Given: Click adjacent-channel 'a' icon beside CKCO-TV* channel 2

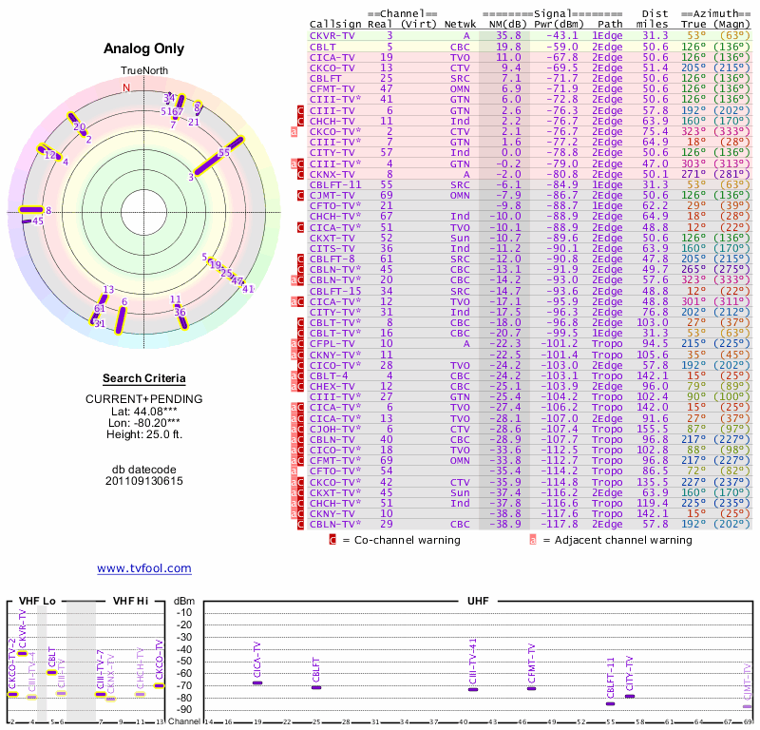Looking at the screenshot, I should tap(294, 131).
